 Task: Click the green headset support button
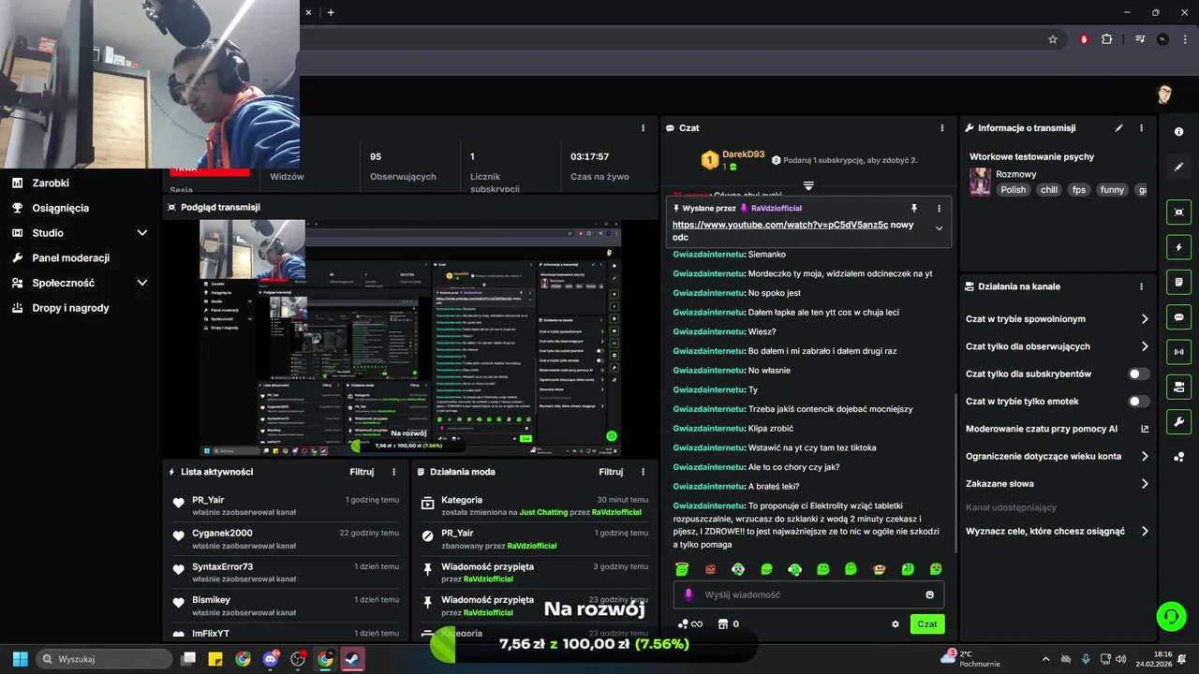coord(1171,616)
